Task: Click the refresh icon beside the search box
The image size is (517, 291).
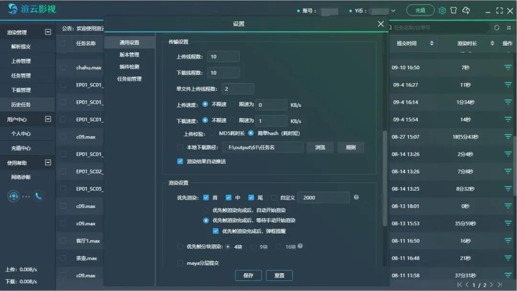Action: (496, 28)
